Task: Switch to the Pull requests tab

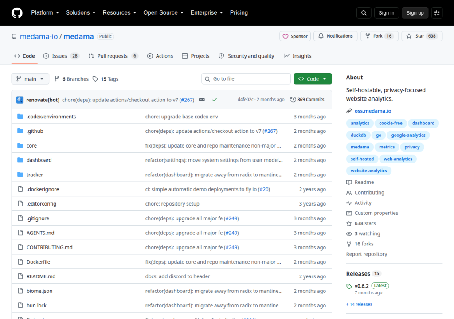Action: (x=113, y=56)
